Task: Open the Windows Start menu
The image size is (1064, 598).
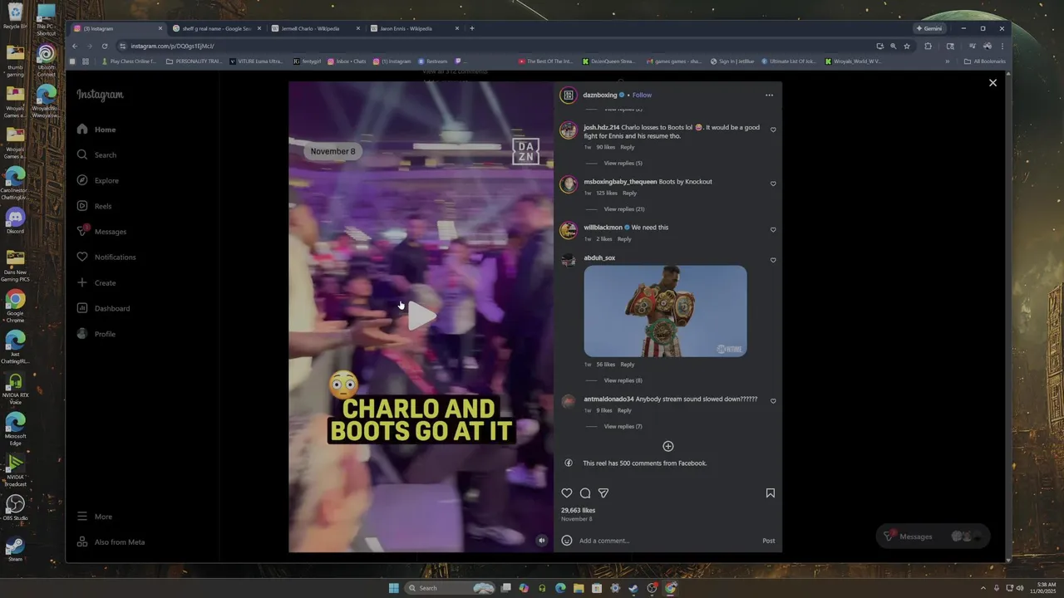Action: click(394, 588)
